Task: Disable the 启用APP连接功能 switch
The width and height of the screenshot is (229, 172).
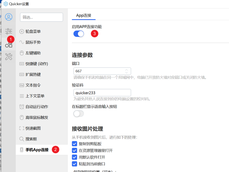Action: point(78,34)
